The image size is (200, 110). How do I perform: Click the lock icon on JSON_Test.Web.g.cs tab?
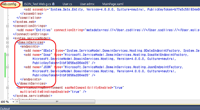(x=53, y=4)
